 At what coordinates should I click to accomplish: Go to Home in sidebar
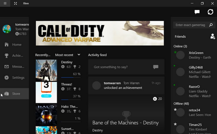(x=14, y=45)
